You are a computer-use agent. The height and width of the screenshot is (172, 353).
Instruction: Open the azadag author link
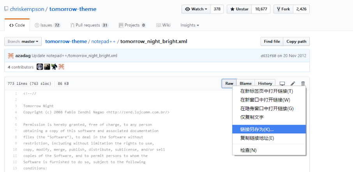click(23, 56)
